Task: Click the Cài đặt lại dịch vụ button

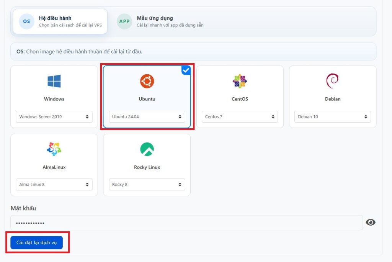Action: tap(36, 242)
